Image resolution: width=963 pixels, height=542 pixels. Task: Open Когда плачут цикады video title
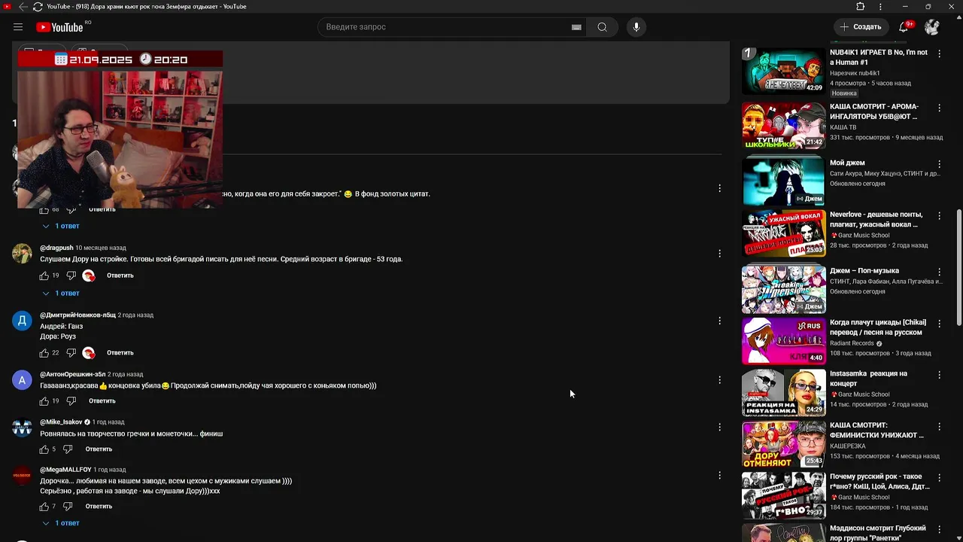[878, 327]
